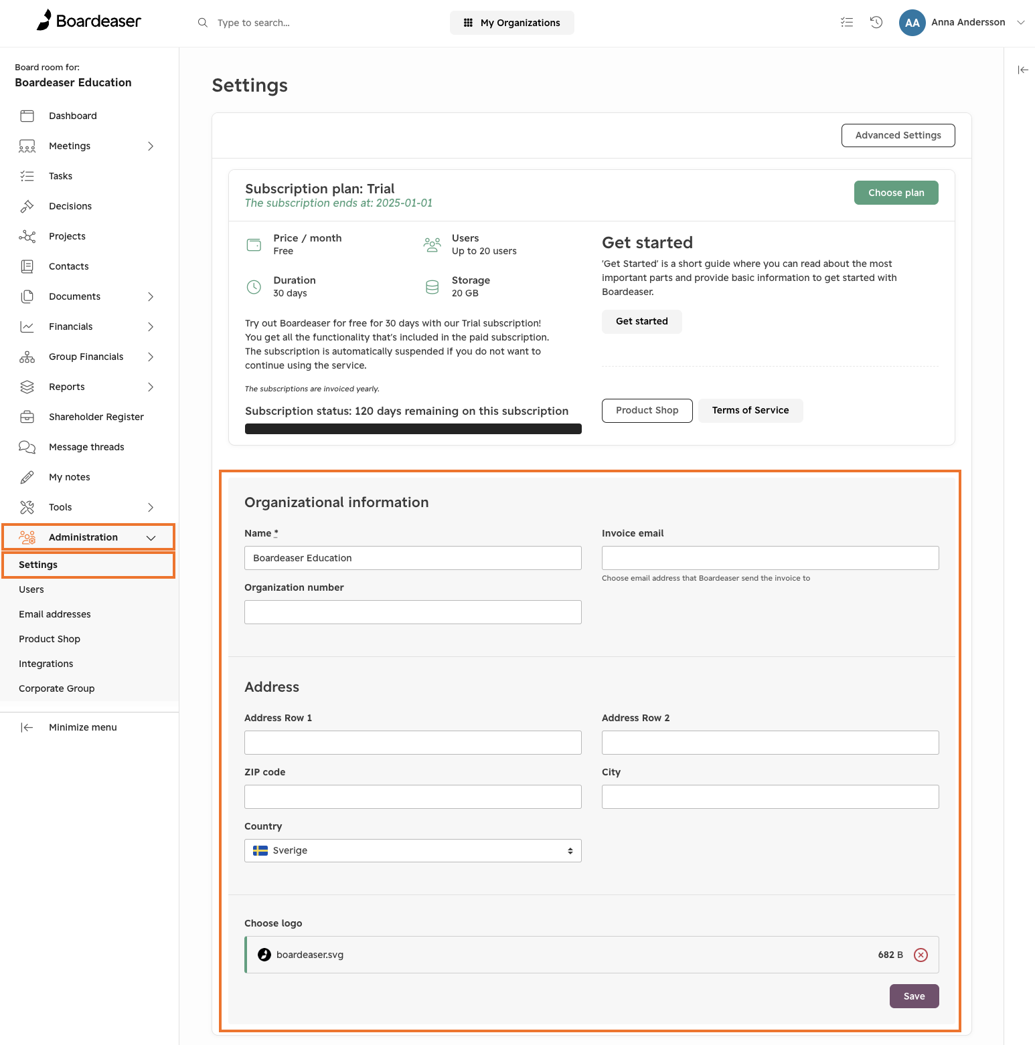Viewport: 1035px width, 1045px height.
Task: Open the Country dropdown showing Sverige
Action: click(x=413, y=850)
